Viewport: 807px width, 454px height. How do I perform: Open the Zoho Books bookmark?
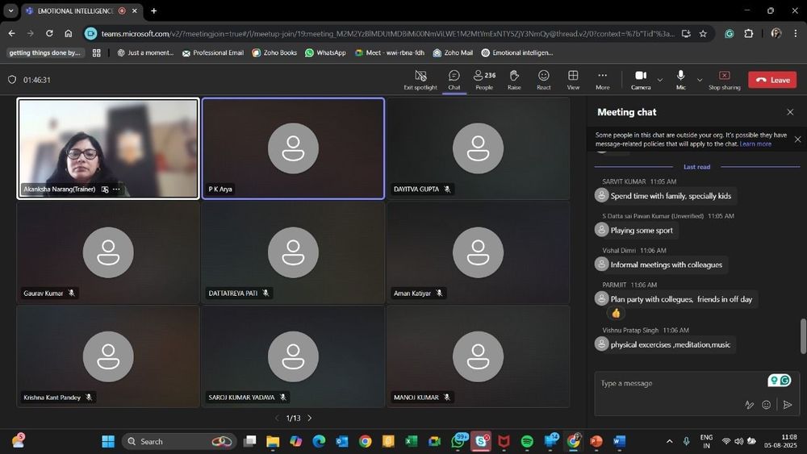click(274, 52)
